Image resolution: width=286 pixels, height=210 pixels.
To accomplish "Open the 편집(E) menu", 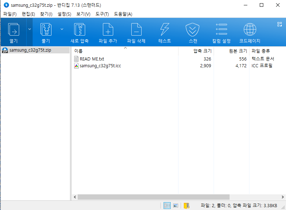I will [x=28, y=14].
